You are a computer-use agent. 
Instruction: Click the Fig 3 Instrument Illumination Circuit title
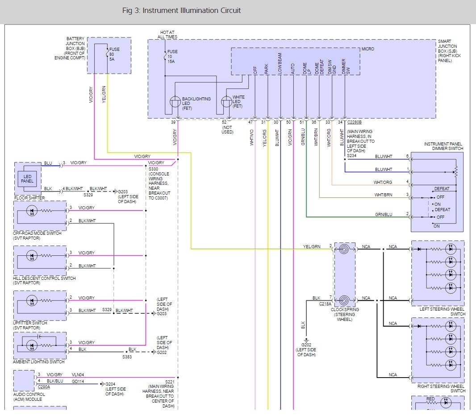(181, 10)
